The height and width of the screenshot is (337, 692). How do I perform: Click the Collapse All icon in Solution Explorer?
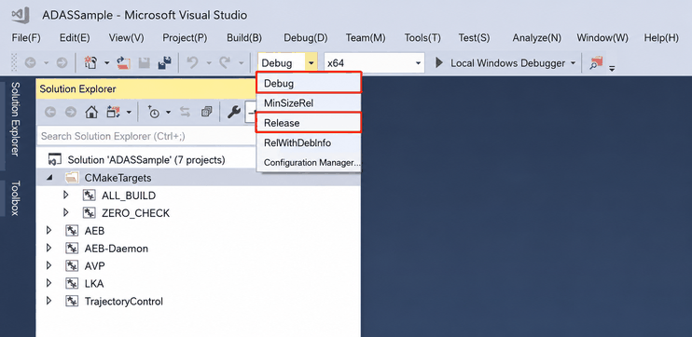[x=206, y=113]
